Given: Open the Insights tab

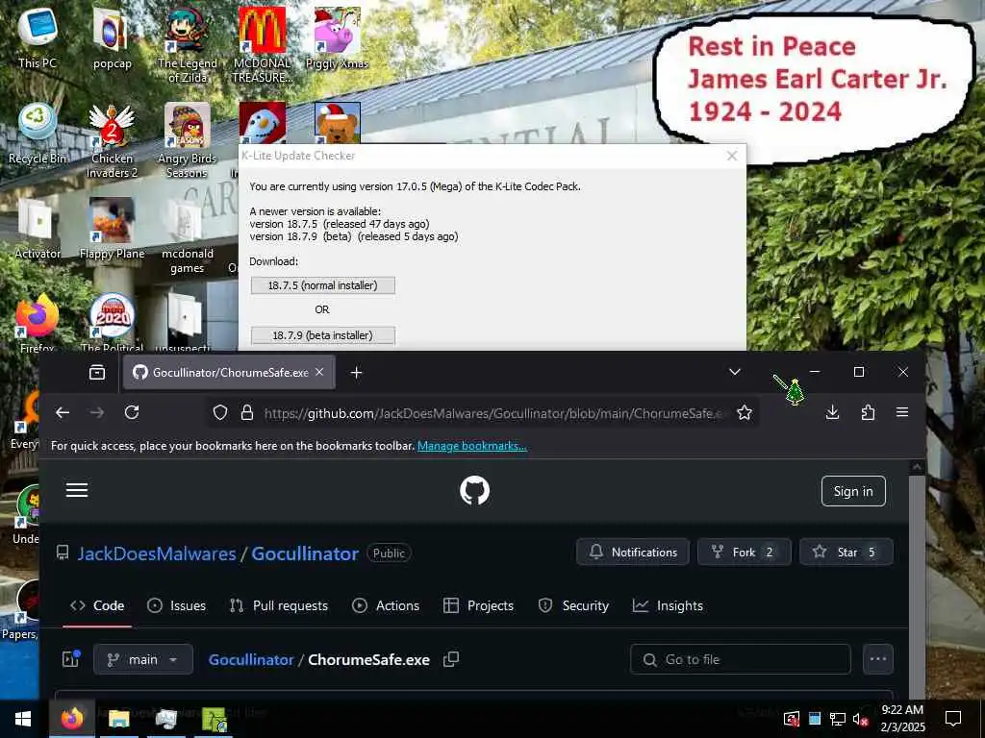Looking at the screenshot, I should tap(668, 605).
